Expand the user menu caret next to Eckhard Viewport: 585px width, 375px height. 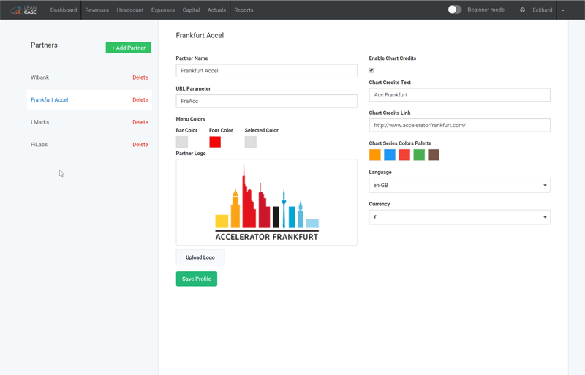(563, 10)
